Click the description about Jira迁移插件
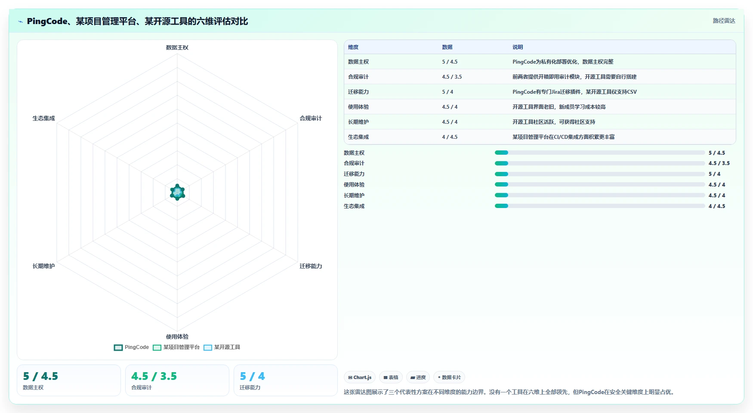 point(574,92)
